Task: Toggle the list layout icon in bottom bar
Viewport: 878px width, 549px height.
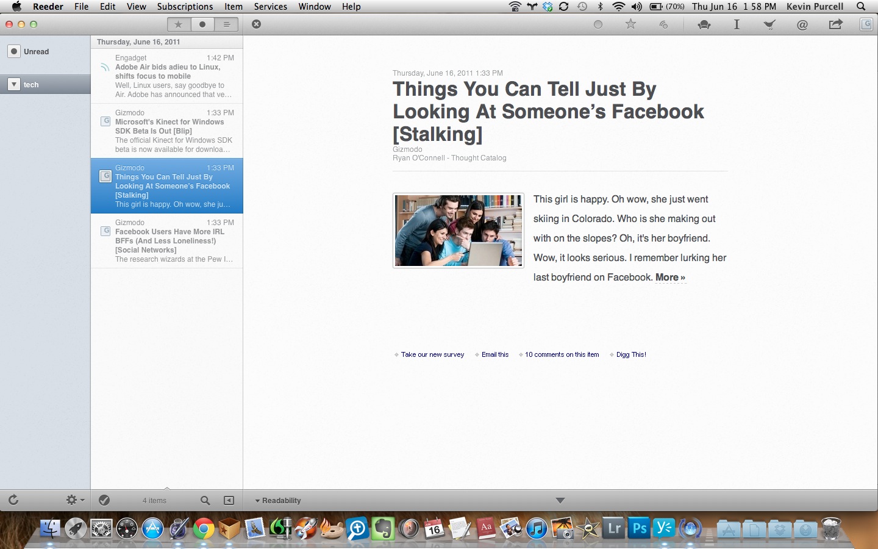Action: click(229, 500)
